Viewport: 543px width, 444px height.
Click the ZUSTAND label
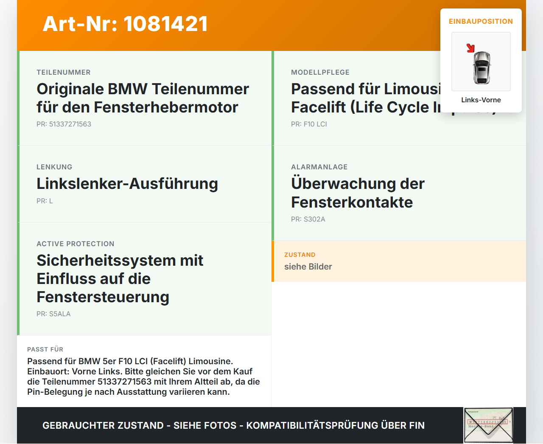pos(300,255)
